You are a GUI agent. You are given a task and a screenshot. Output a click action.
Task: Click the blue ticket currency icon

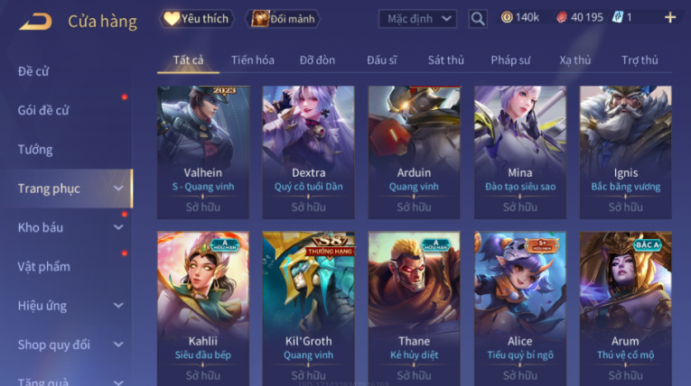click(618, 18)
